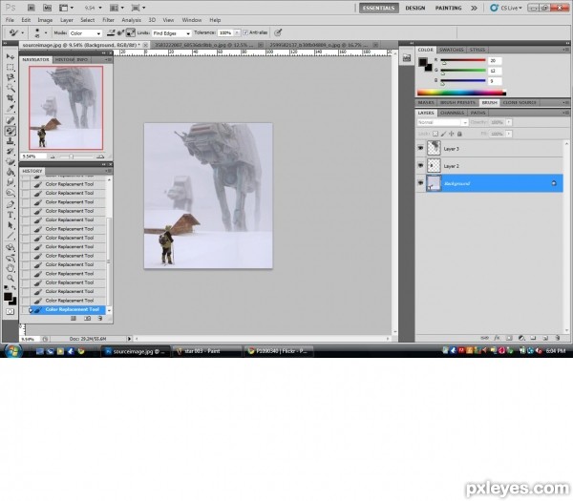Switch to the Swatches tab
The width and height of the screenshot is (573, 501).
(452, 50)
